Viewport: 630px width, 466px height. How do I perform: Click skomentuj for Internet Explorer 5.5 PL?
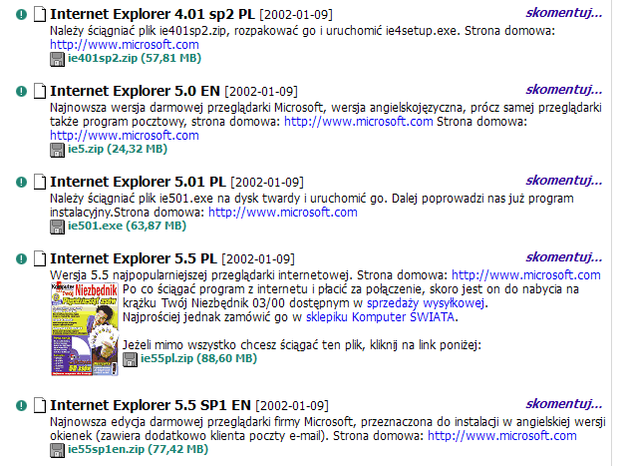click(564, 257)
